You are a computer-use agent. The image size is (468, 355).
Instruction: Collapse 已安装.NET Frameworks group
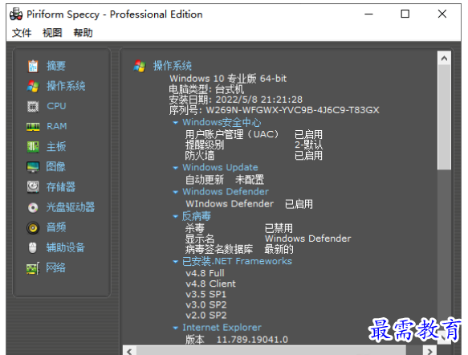click(176, 262)
